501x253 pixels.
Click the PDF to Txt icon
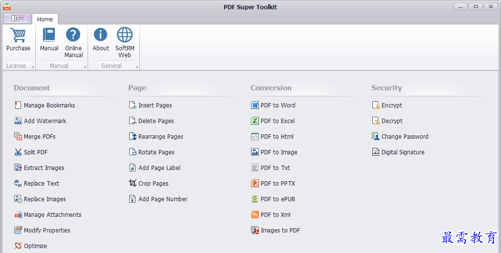pos(254,168)
